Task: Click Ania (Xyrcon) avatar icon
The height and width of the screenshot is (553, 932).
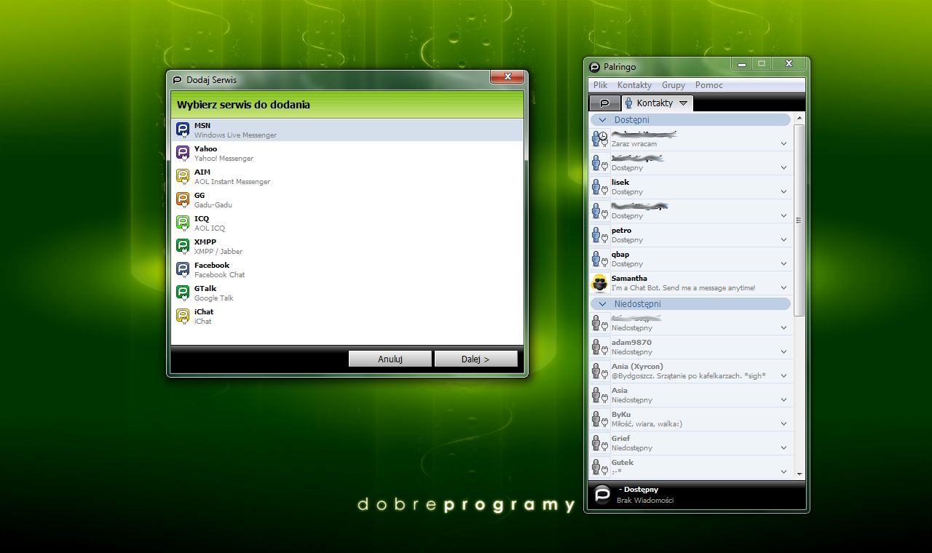Action: [x=599, y=371]
